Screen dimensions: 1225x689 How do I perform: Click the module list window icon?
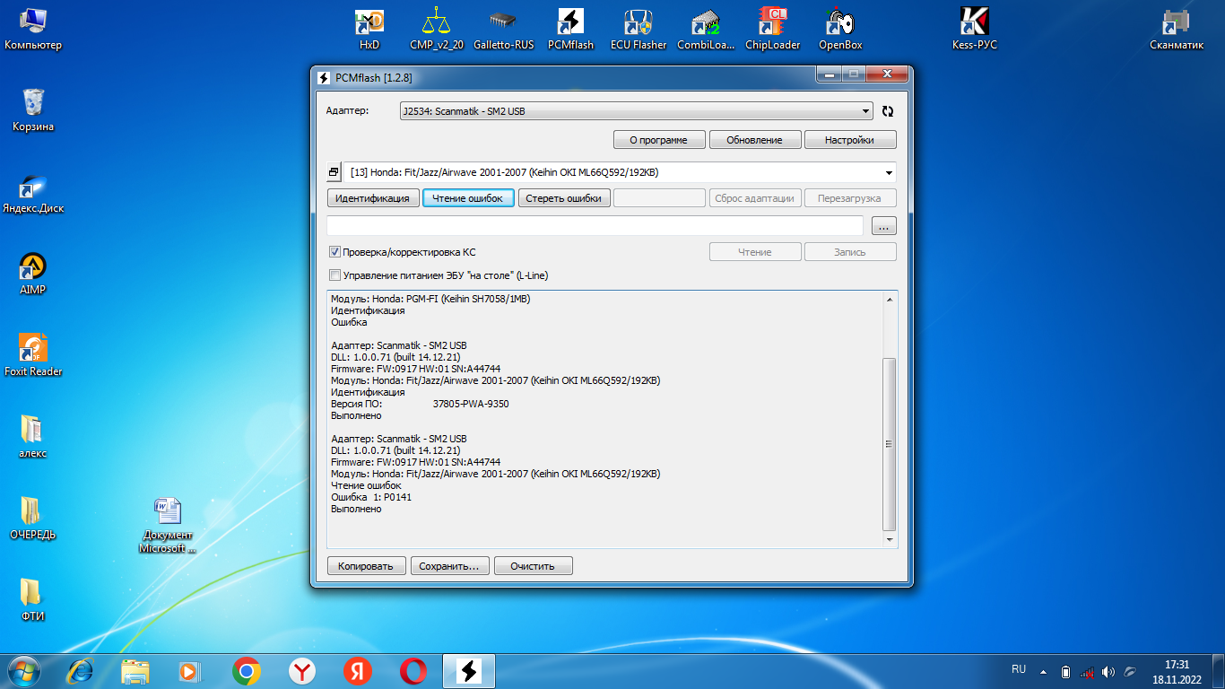point(334,172)
